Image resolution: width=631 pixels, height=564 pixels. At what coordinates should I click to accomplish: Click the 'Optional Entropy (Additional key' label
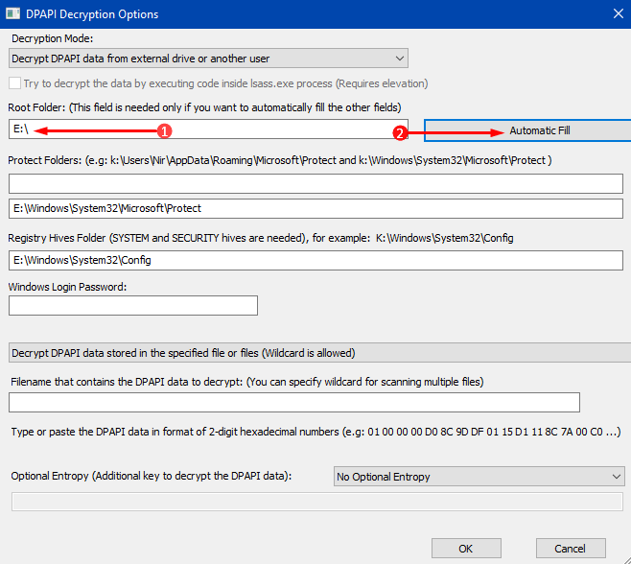coord(152,476)
